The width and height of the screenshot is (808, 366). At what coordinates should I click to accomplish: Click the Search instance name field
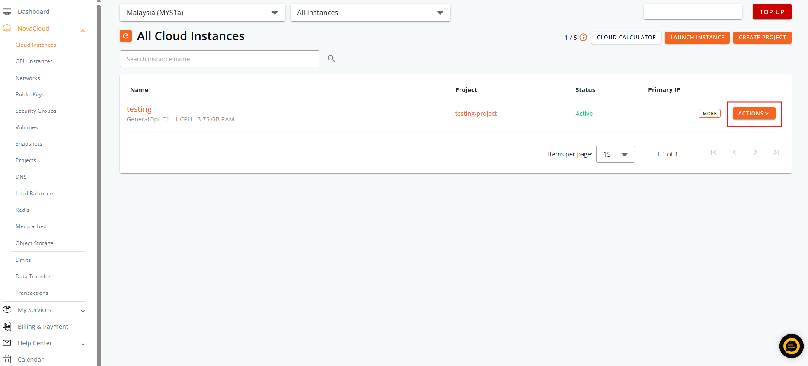point(220,59)
